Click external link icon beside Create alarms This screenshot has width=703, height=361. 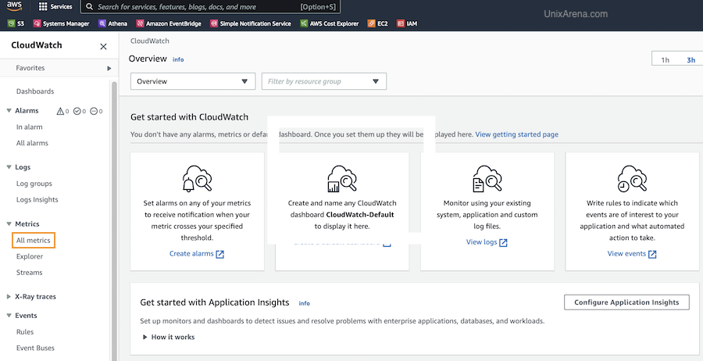click(x=219, y=254)
